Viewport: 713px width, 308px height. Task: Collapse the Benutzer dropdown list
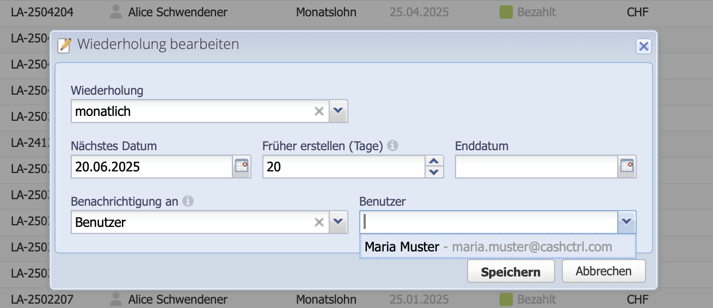(x=627, y=222)
